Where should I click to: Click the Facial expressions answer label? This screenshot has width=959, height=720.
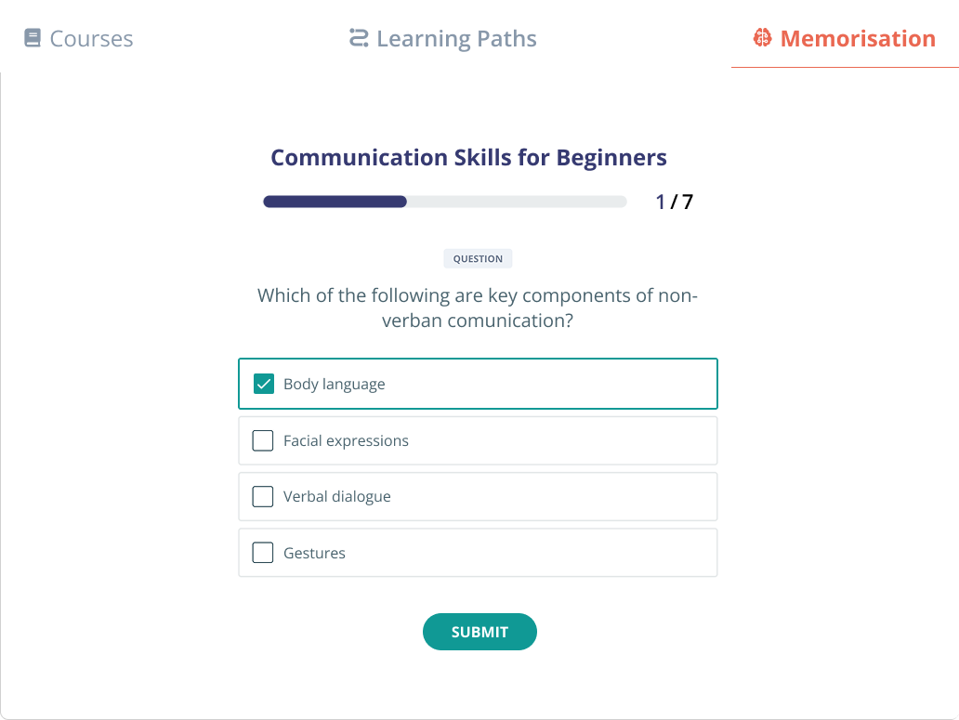pos(346,440)
